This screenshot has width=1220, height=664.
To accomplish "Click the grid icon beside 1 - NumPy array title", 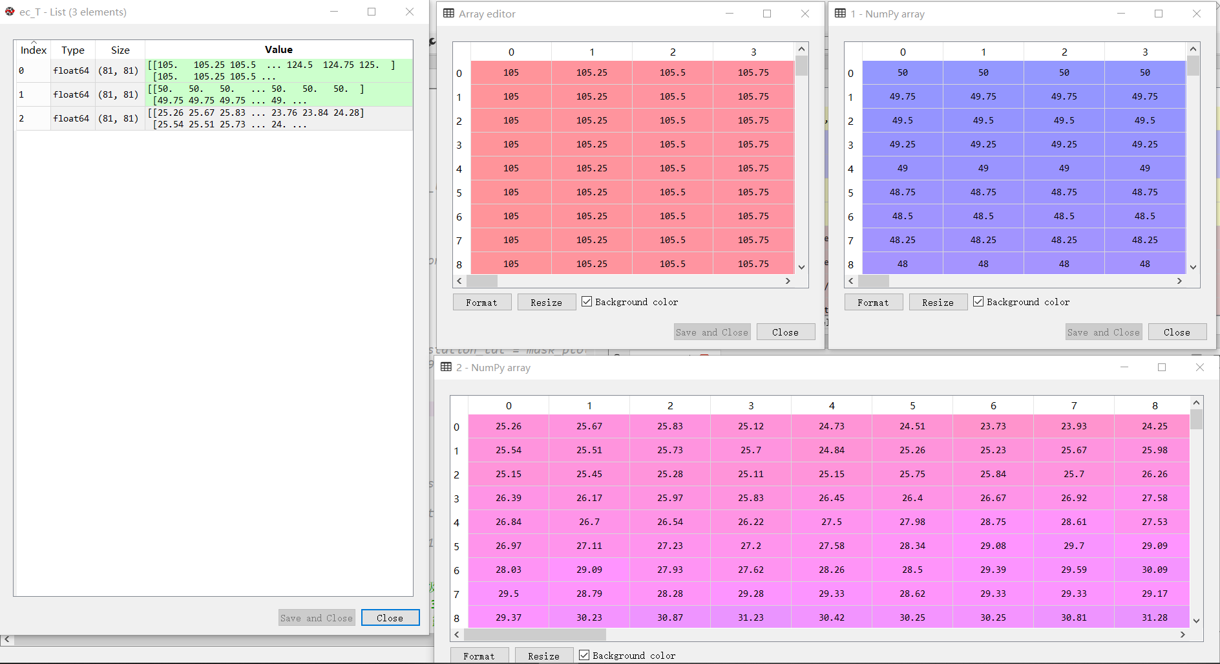I will coord(839,13).
